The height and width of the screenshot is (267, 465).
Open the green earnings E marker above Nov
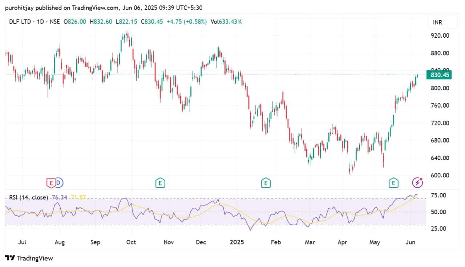click(x=160, y=183)
